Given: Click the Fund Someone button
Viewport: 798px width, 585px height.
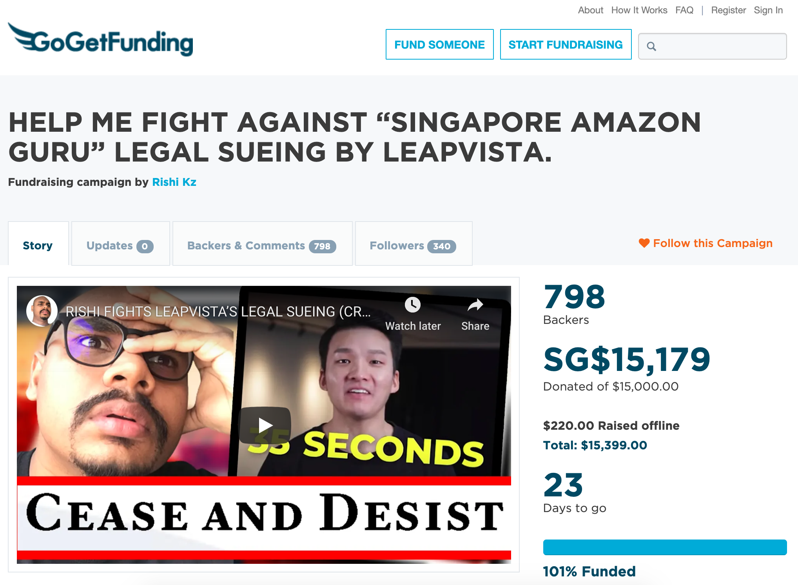Looking at the screenshot, I should (439, 44).
